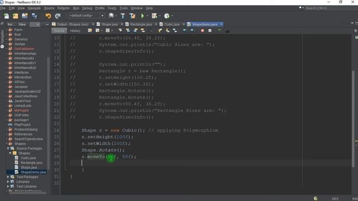Viewport: 358px width, 201px height.
Task: Open the Debug Project dropdown arrow
Action: point(160,16)
